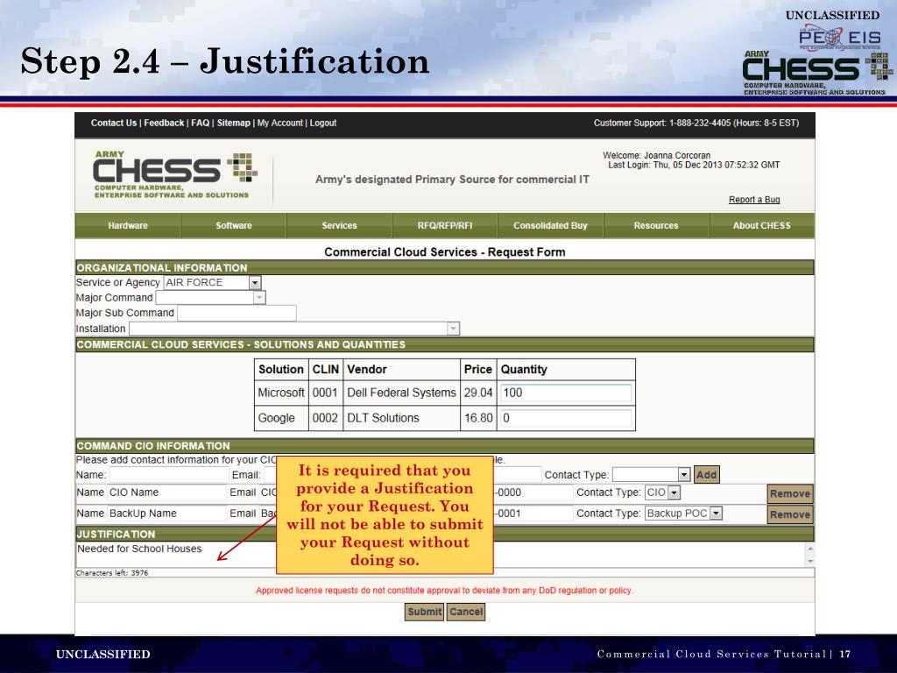Click the 'Dell Federal Systems' vendor cell
The height and width of the screenshot is (673, 897).
401,393
